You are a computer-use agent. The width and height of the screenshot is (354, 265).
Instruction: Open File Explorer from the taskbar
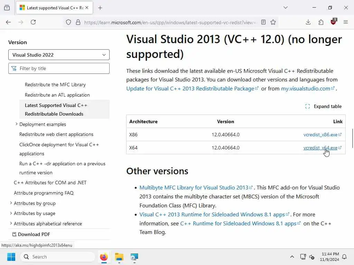[x=119, y=257]
